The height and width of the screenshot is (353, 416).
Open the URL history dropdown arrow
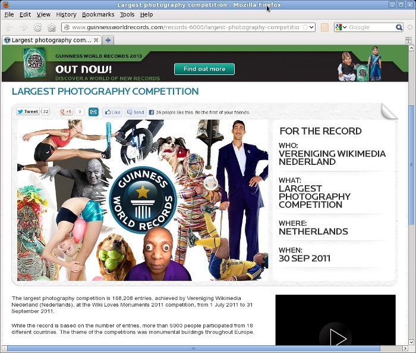[x=312, y=27]
